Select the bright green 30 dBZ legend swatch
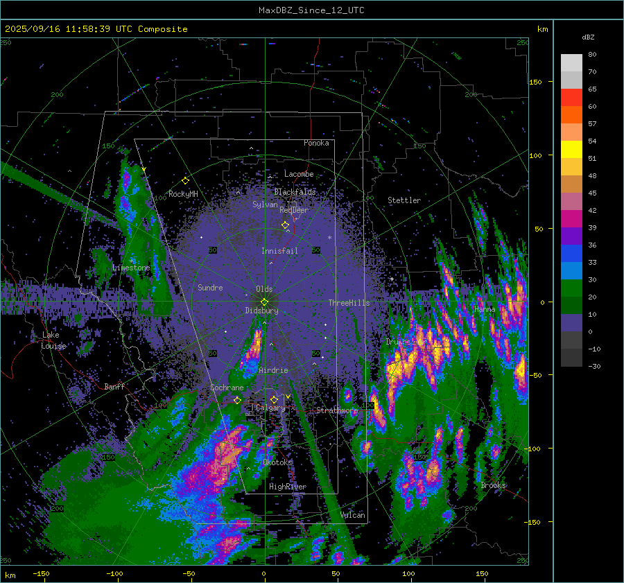Viewport: 624px width, 583px height. (x=571, y=288)
